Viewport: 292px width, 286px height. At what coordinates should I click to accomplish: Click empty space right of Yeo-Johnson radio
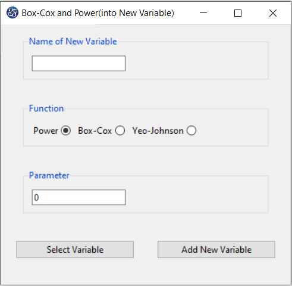point(232,131)
